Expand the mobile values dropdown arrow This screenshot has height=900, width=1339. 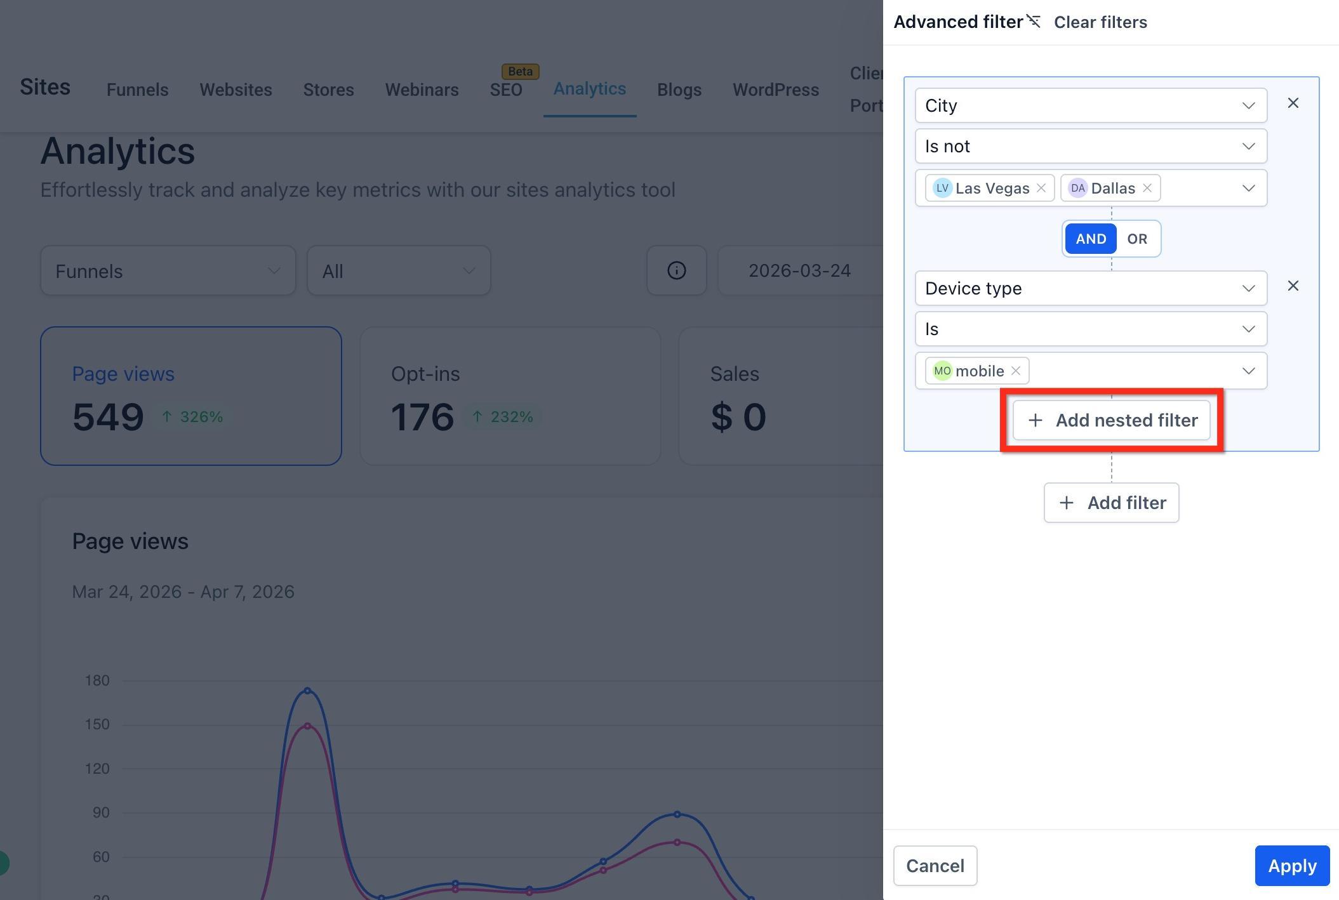[1248, 371]
